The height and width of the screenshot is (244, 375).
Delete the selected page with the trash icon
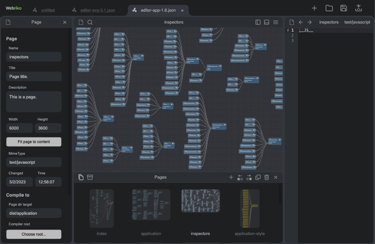coord(267,177)
